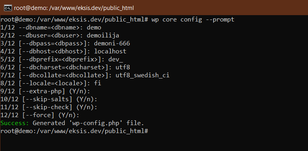This screenshot has width=308, height=151.
Task: Click the '--force' prompt line
Action: click(40, 115)
